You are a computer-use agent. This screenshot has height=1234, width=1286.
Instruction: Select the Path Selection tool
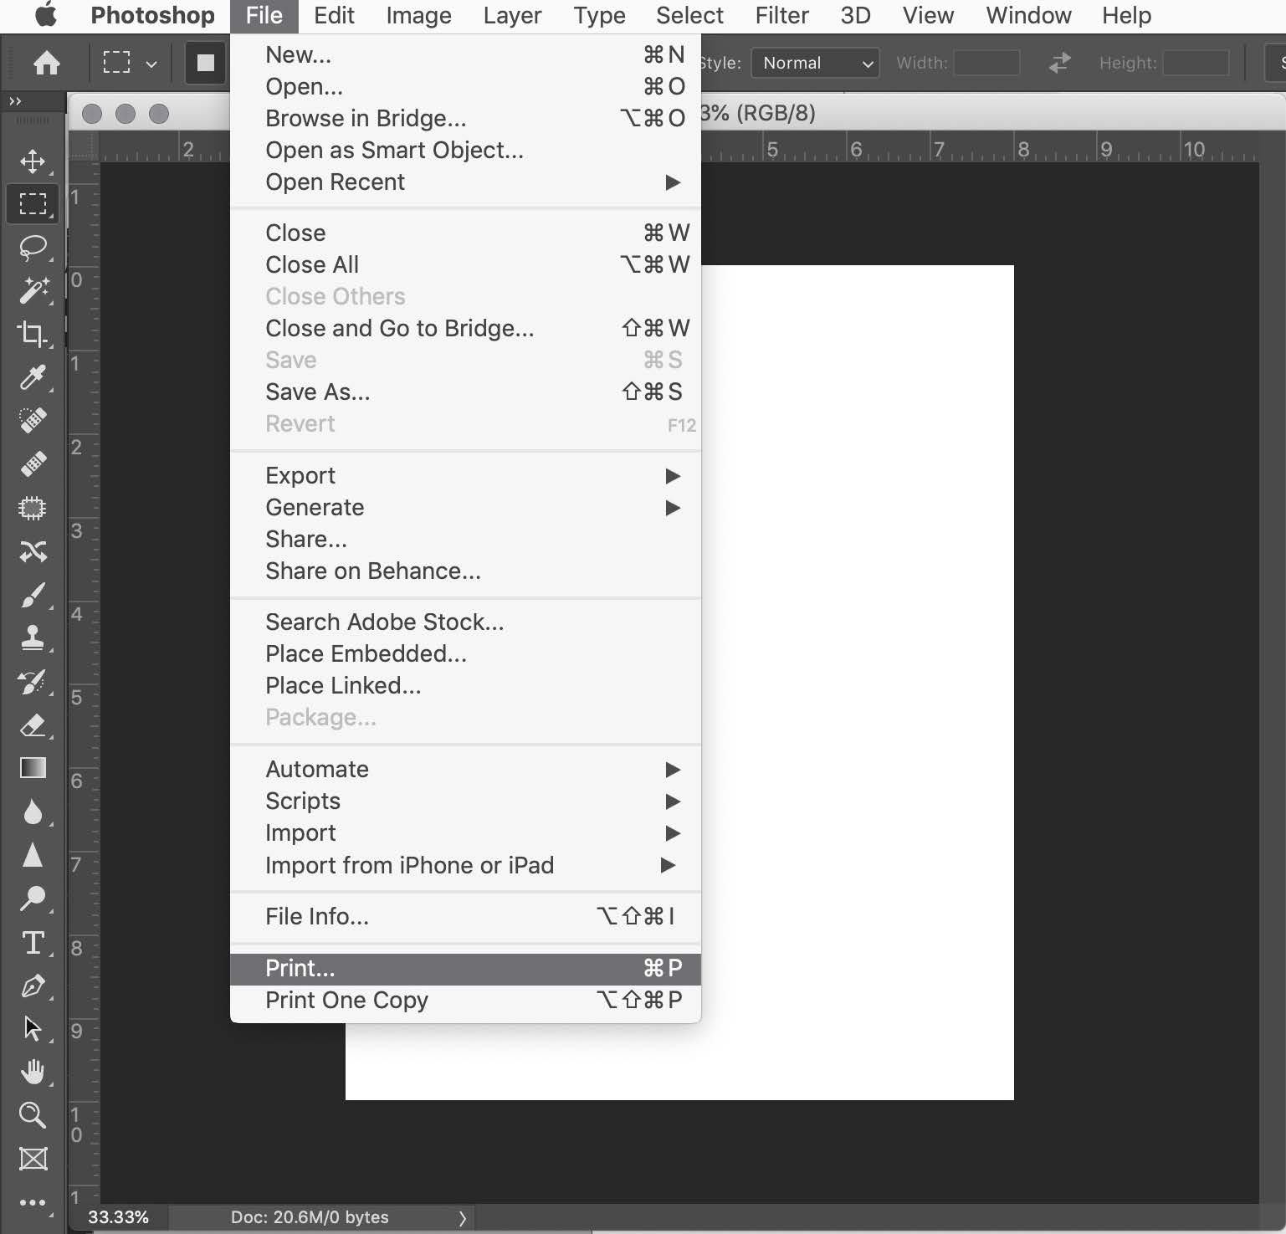coord(33,1029)
